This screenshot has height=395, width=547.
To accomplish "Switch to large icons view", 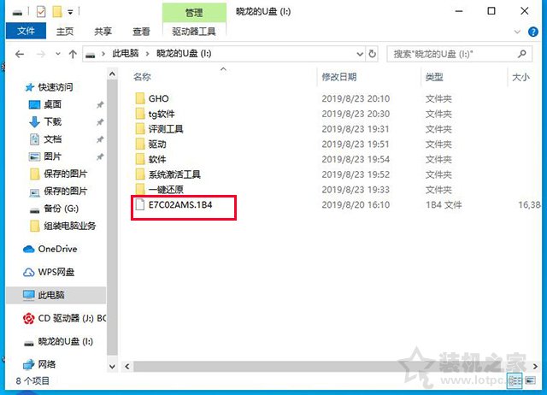I will coord(530,380).
